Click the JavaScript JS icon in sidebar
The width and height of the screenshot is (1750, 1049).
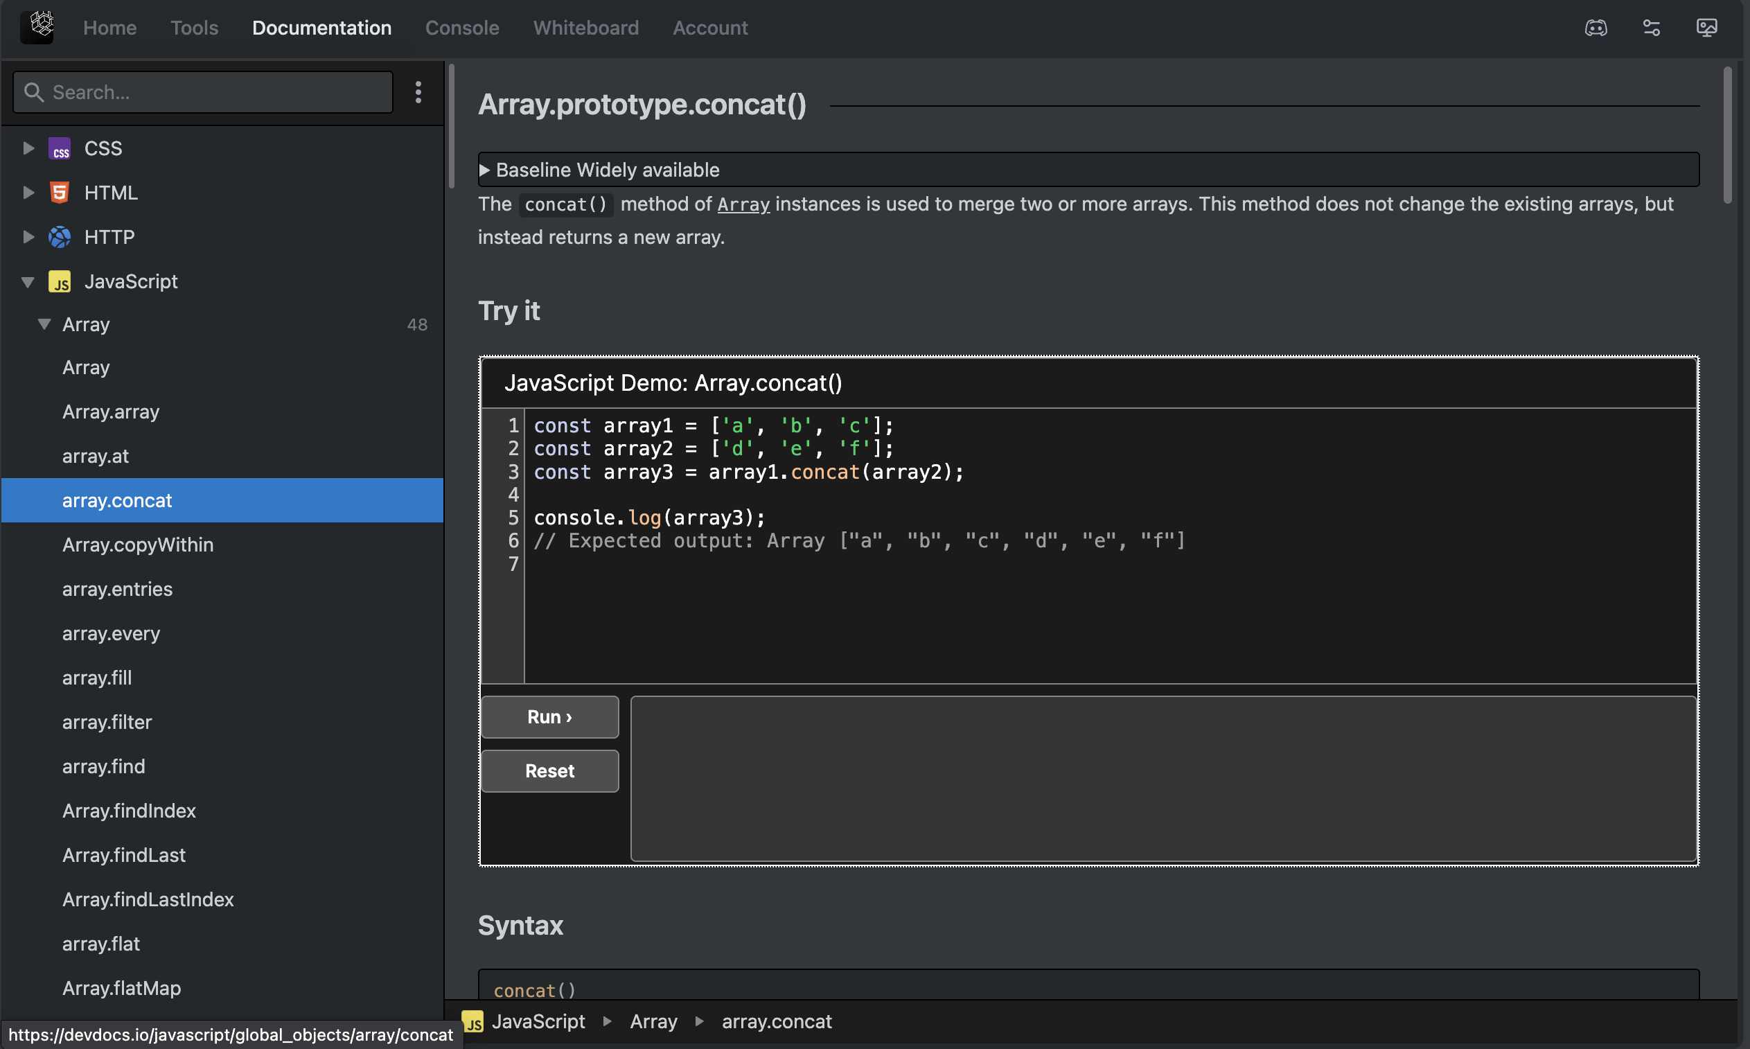coord(60,281)
